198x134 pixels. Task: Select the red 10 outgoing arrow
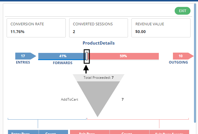coord(183,56)
